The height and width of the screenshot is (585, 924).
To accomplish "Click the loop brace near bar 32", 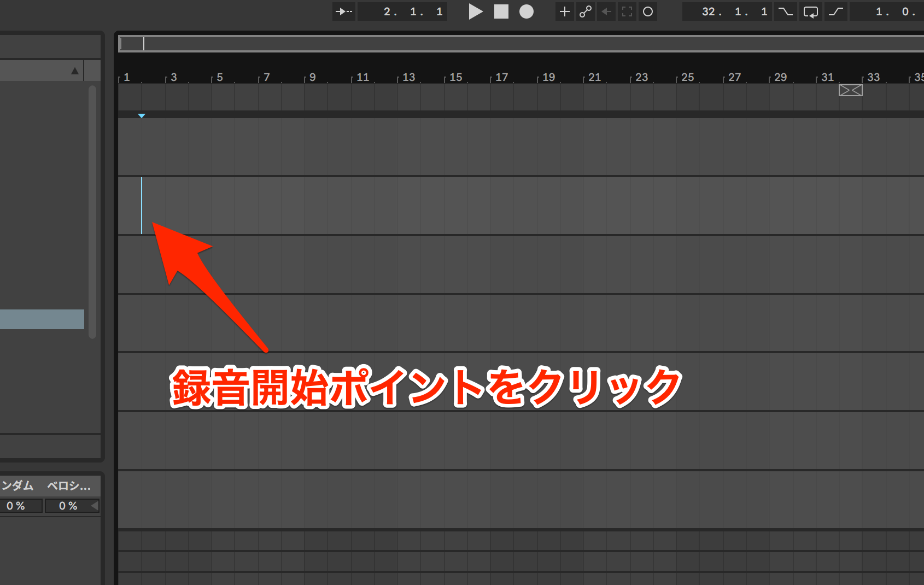I will click(x=851, y=90).
